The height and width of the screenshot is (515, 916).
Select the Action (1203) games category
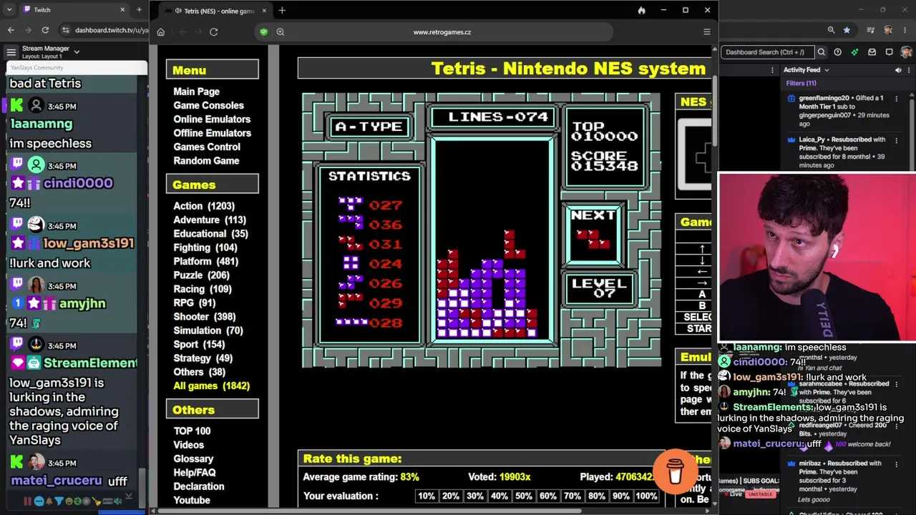click(204, 206)
